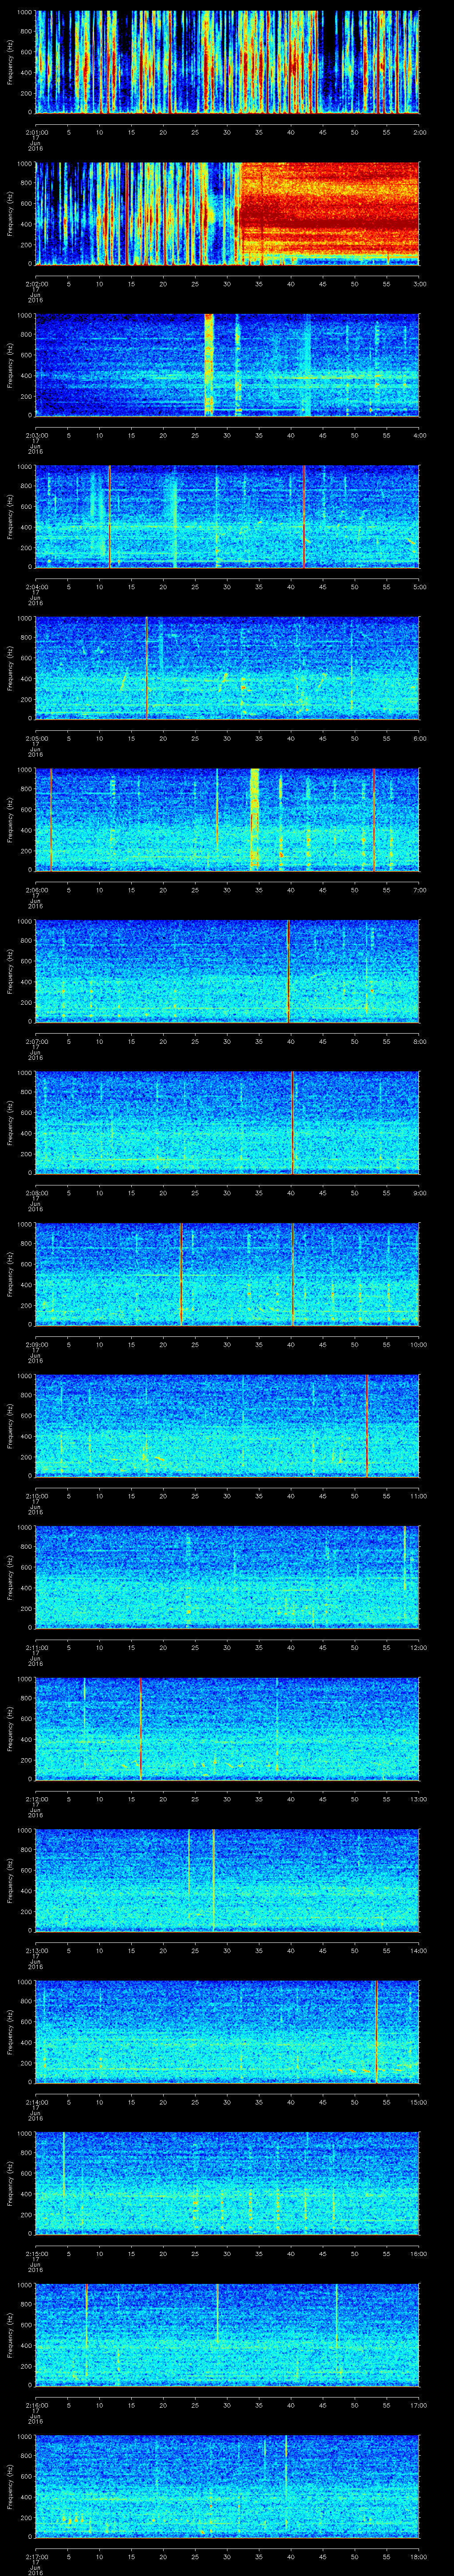Click the '2:15:00' start time label
The image size is (454, 2576).
[x=36, y=2254]
